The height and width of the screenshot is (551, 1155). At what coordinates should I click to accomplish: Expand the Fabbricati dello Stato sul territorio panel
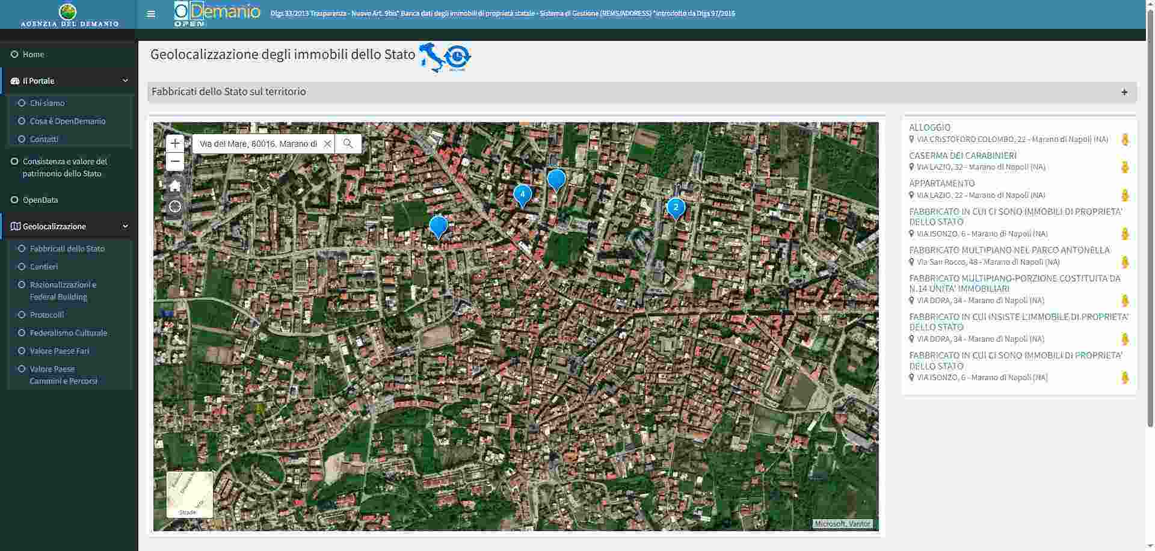(1124, 92)
